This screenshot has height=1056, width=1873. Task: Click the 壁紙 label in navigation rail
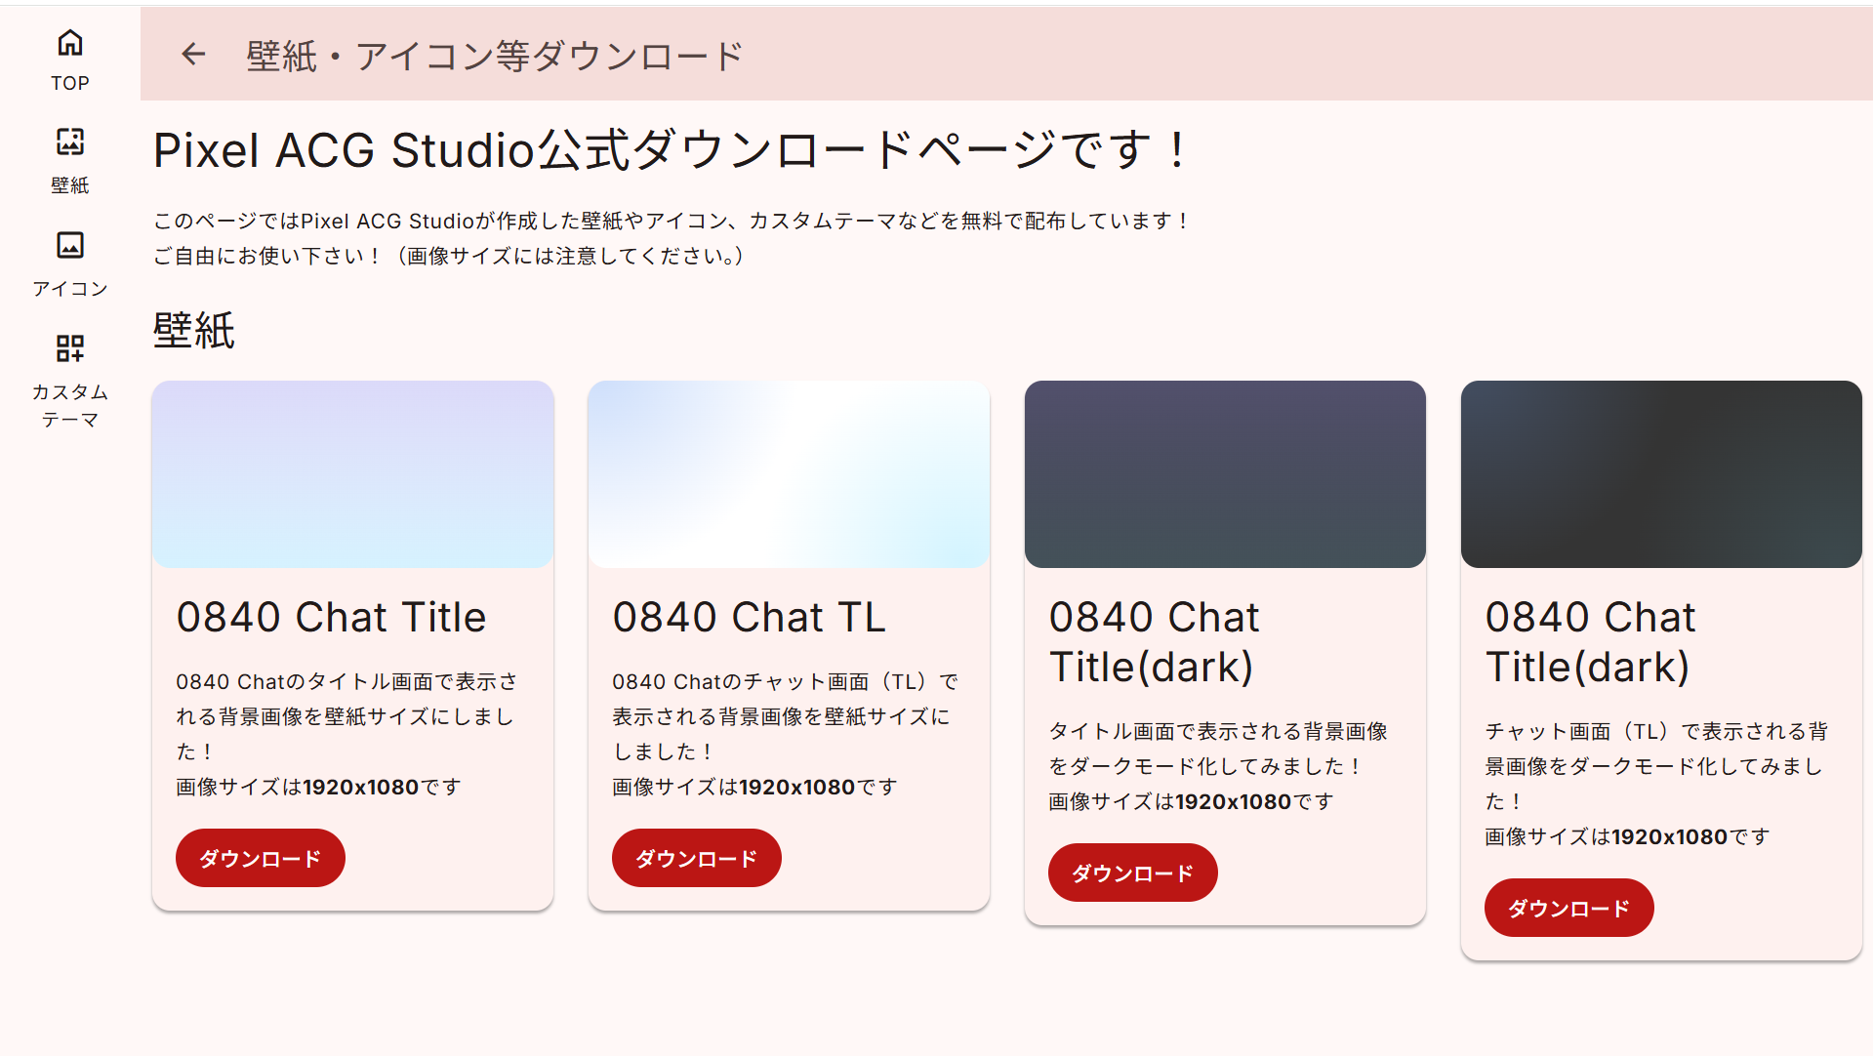(x=70, y=185)
